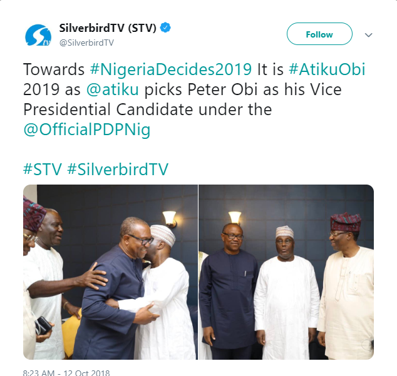This screenshot has height=376, width=397.
Task: Open the SilverbirdTV (STV) display name
Action: (108, 28)
